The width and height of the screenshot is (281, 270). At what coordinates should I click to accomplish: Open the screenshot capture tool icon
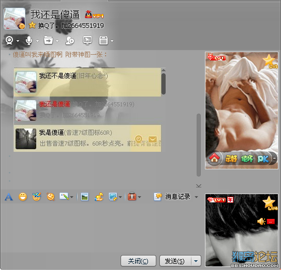113,197
